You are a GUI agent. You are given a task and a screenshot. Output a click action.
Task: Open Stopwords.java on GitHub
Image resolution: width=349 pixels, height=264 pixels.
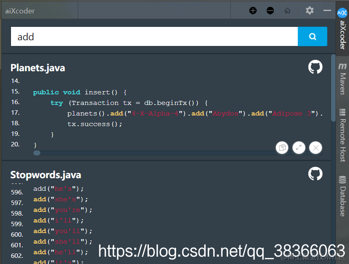[315, 174]
